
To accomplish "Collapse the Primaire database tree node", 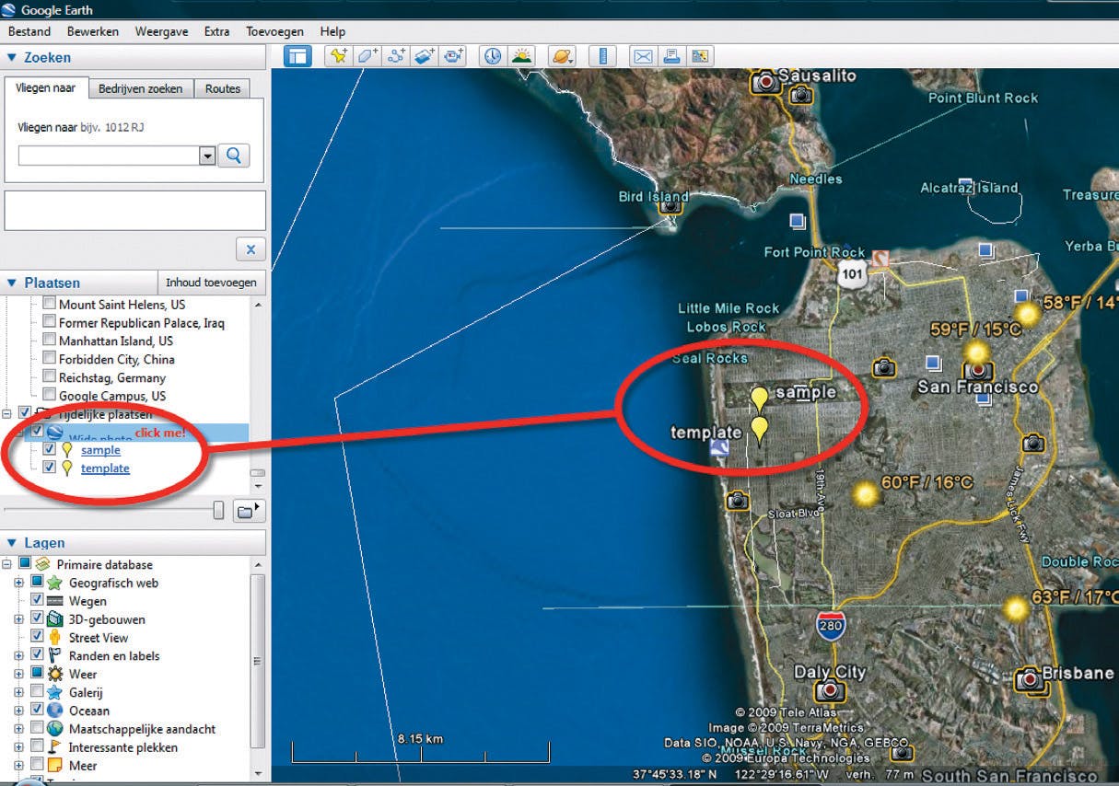I will [6, 564].
